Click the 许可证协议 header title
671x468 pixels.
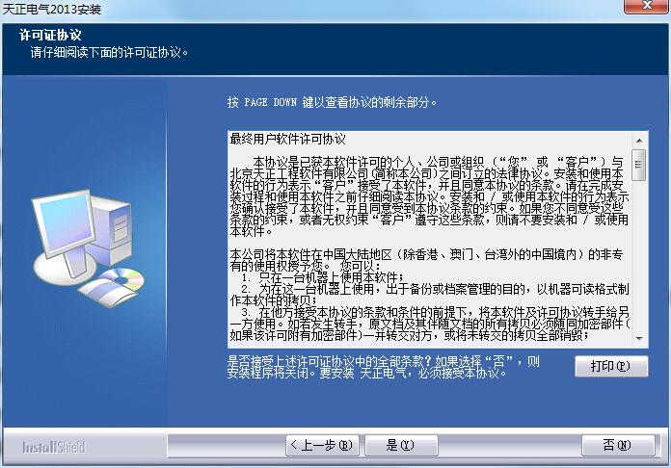tap(50, 35)
